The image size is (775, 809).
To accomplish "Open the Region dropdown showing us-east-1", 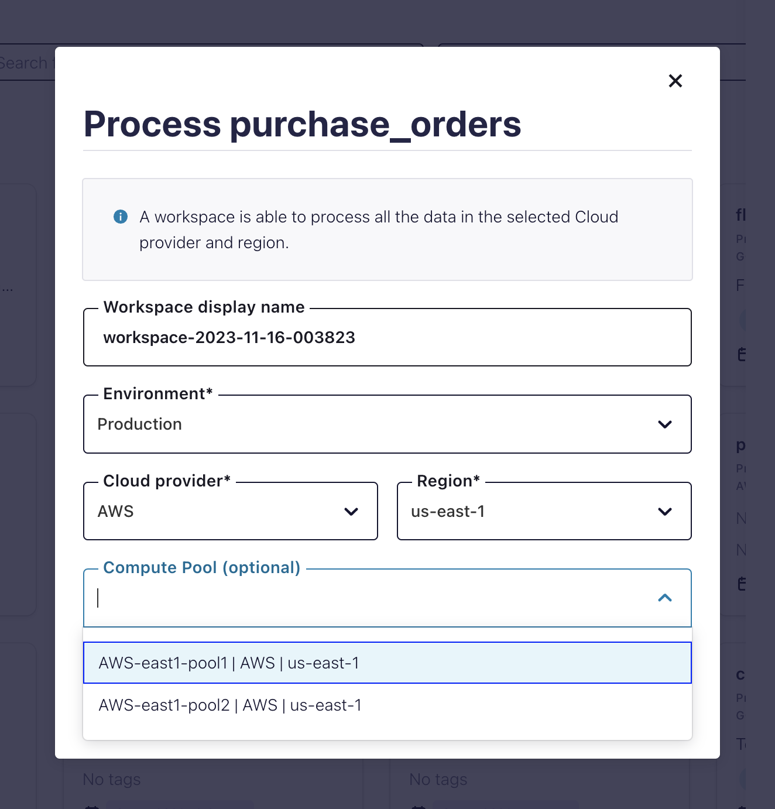I will (527, 512).
